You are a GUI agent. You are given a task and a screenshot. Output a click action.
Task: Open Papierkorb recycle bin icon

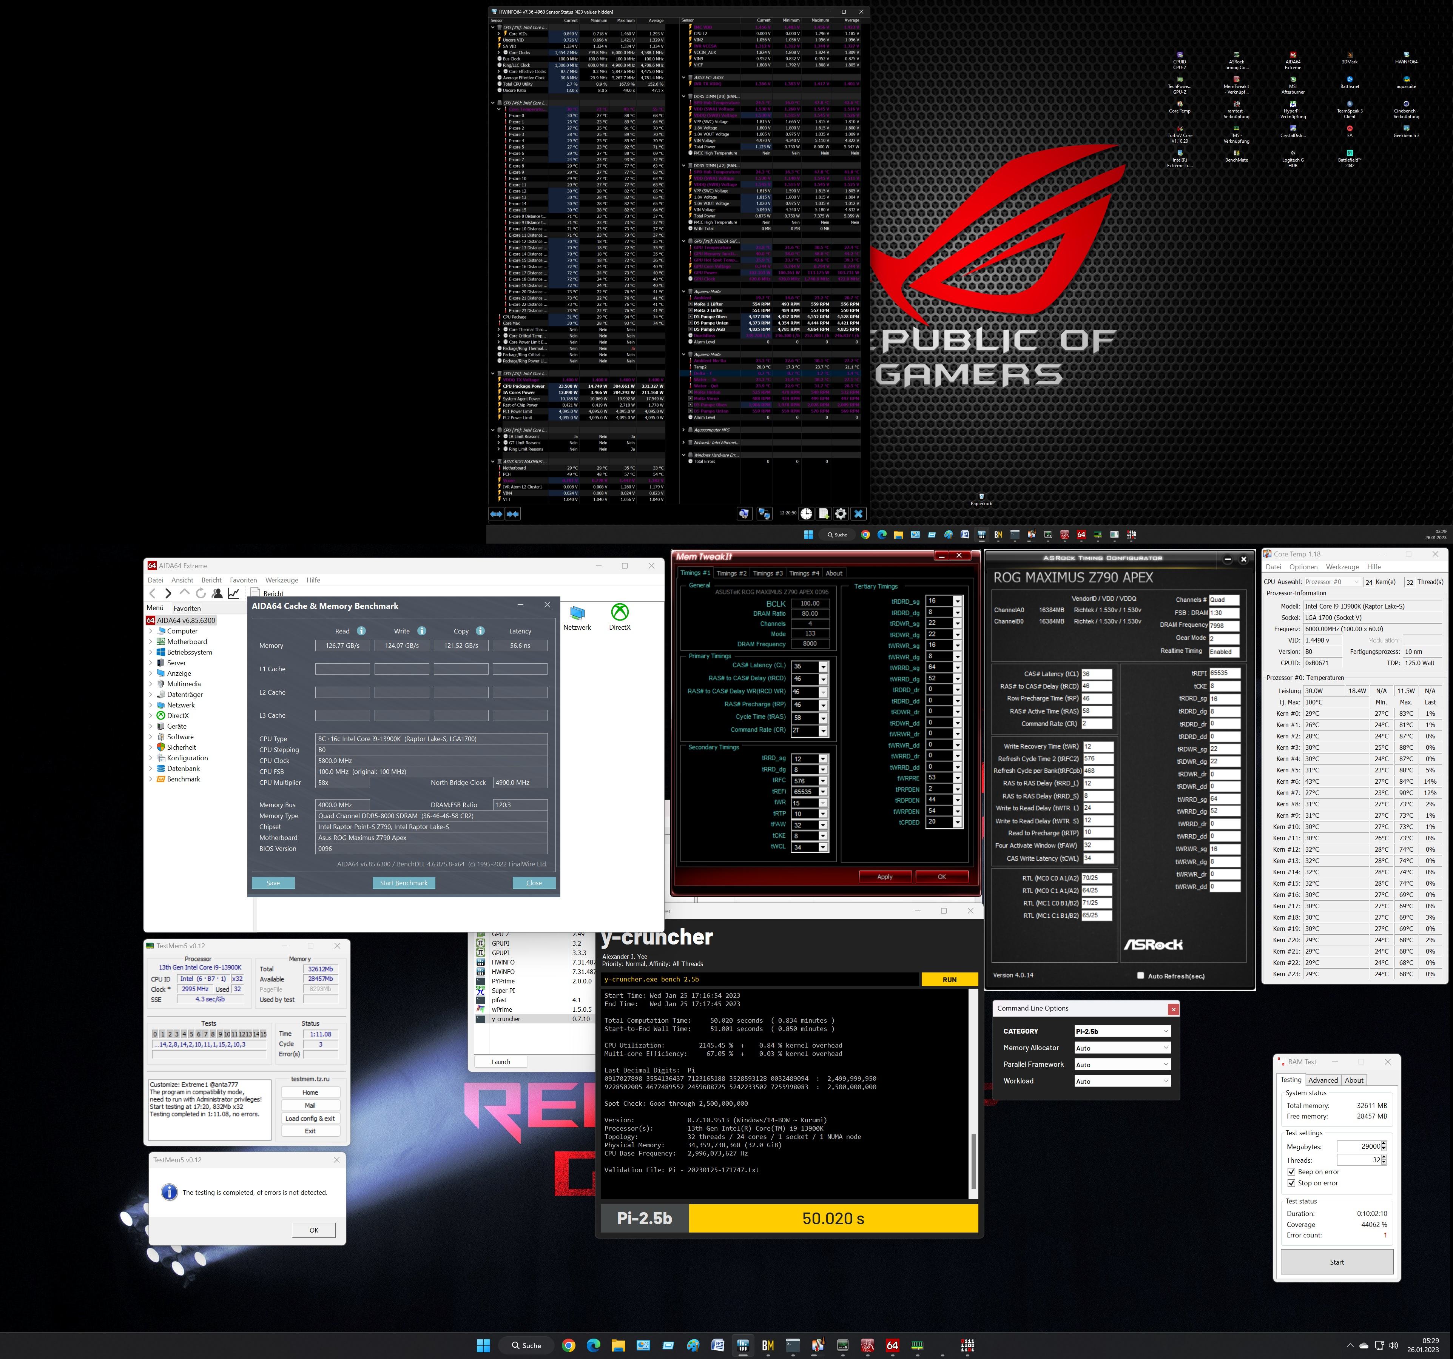[x=982, y=500]
